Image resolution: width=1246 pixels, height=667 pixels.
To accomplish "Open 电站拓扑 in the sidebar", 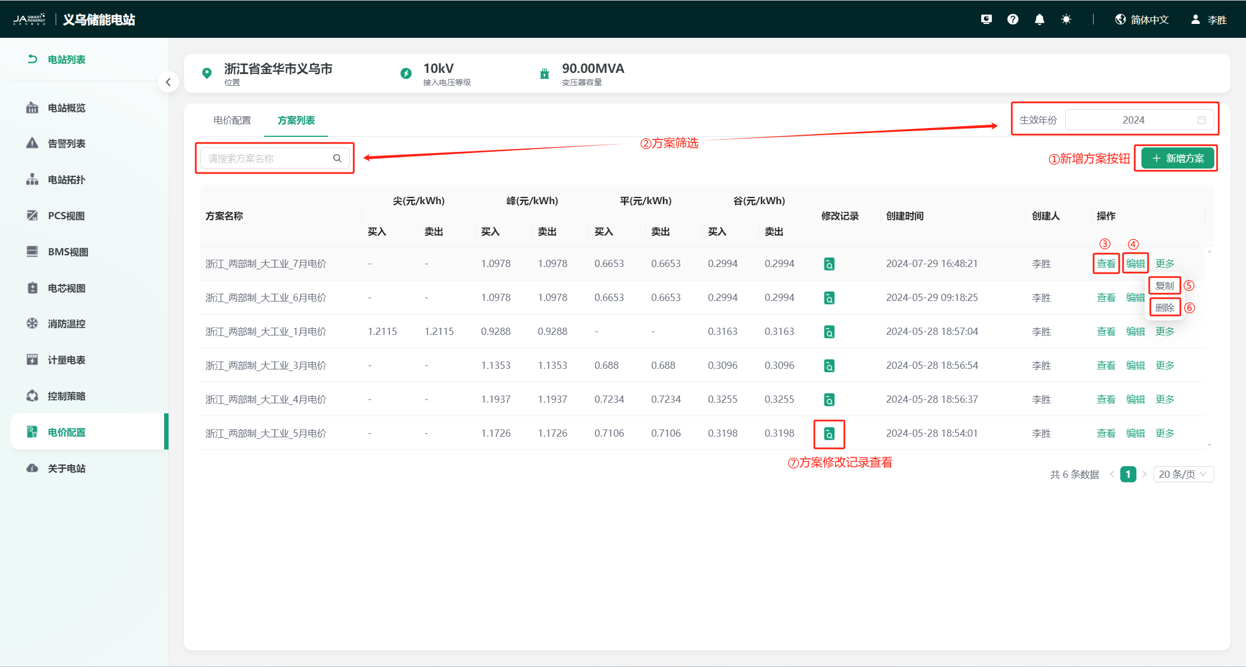I will pyautogui.click(x=66, y=180).
